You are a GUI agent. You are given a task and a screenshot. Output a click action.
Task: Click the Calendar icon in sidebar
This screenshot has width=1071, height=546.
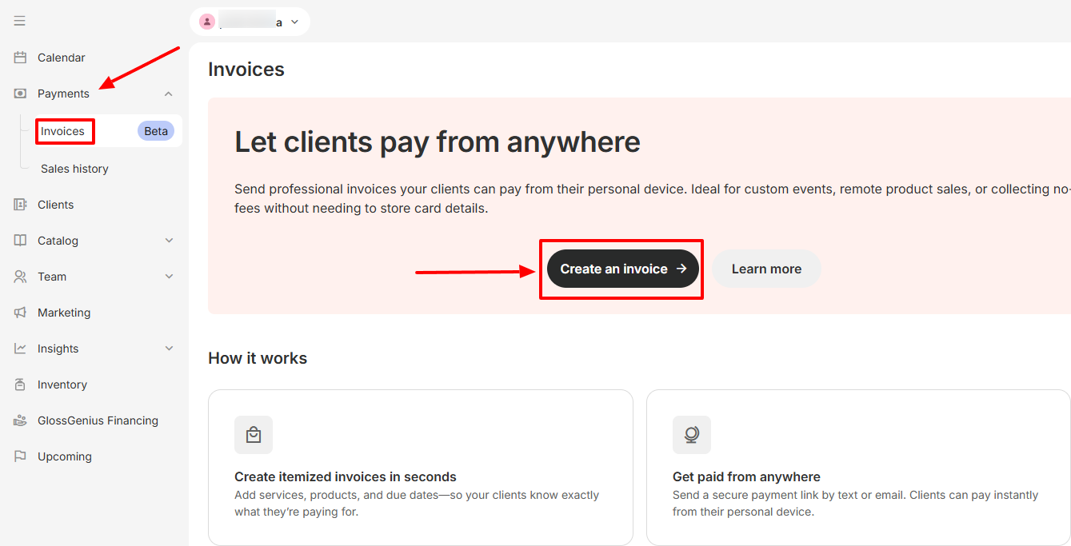pos(20,58)
